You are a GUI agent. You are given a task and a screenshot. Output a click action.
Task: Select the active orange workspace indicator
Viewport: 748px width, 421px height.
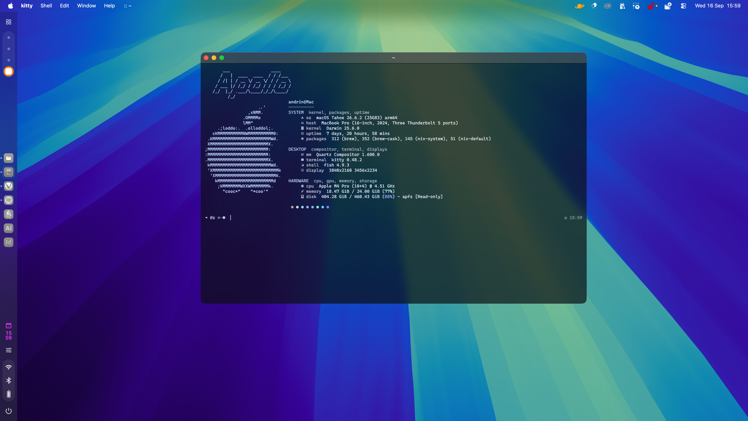(x=9, y=71)
